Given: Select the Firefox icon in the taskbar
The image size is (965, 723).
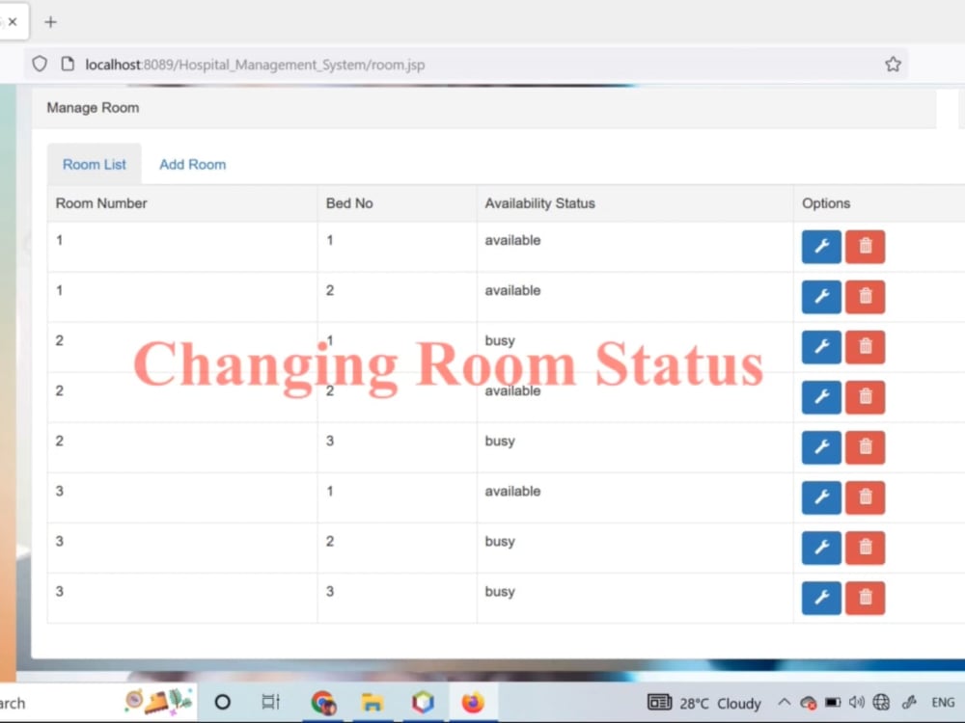Looking at the screenshot, I should 472,703.
